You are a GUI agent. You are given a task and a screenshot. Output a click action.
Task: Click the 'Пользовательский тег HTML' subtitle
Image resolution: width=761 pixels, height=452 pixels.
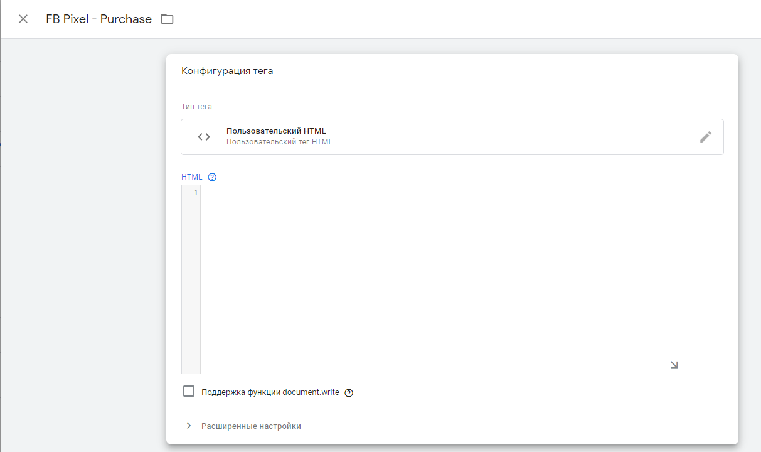279,142
